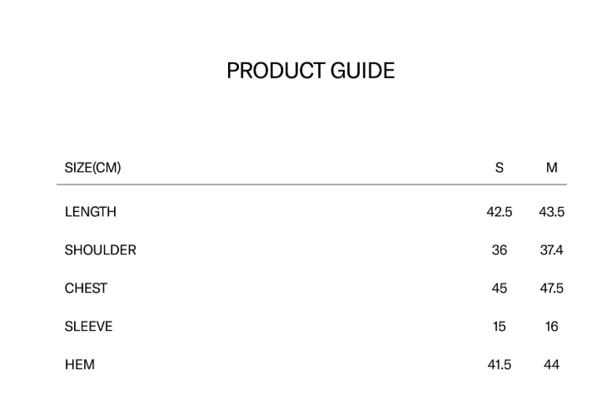
Task: Select the LENGTH row label
Action: pyautogui.click(x=91, y=212)
